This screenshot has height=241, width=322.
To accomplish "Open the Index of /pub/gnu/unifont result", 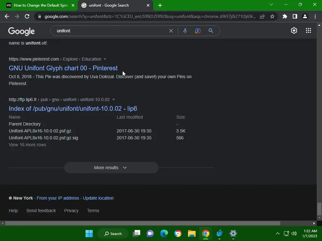I will (x=73, y=109).
